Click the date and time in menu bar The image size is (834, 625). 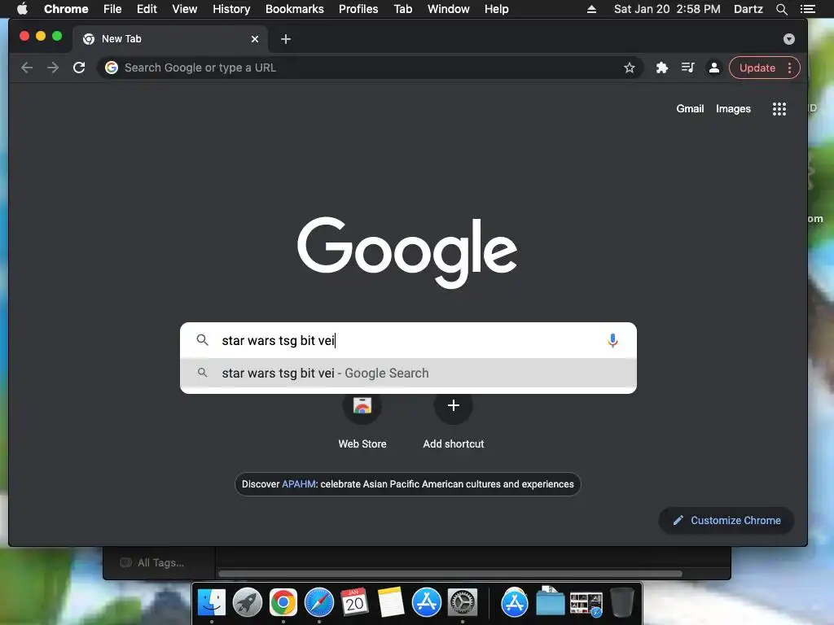coord(667,9)
